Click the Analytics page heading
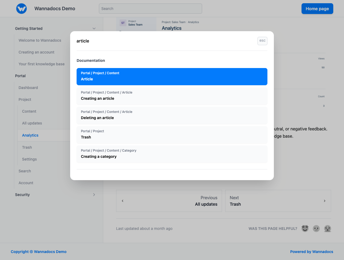The height and width of the screenshot is (260, 344). (x=171, y=28)
